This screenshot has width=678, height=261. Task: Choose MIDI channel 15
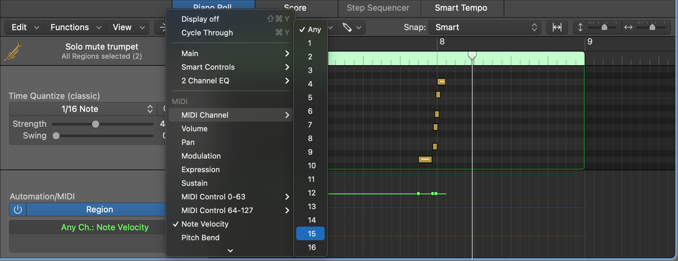point(310,234)
